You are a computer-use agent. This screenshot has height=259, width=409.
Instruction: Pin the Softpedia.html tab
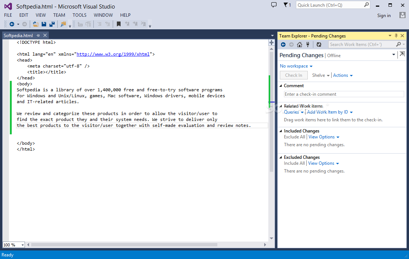point(38,35)
